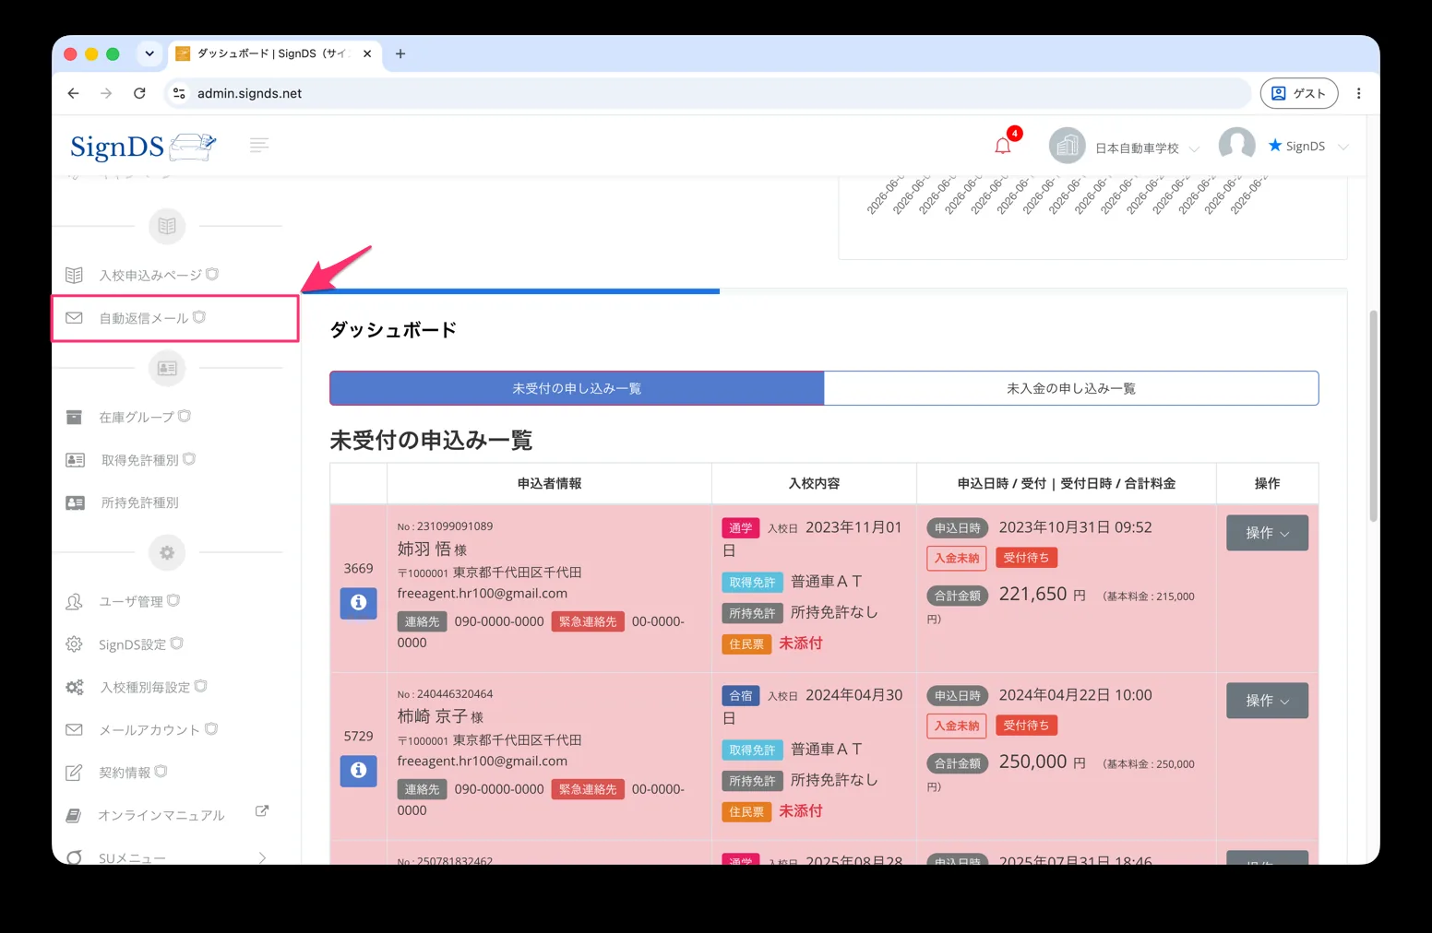
Task: Open a new browser tab
Action: 400,53
